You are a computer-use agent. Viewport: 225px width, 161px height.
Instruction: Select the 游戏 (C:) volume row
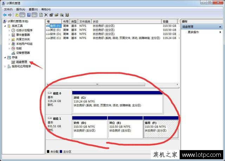coord(112,38)
